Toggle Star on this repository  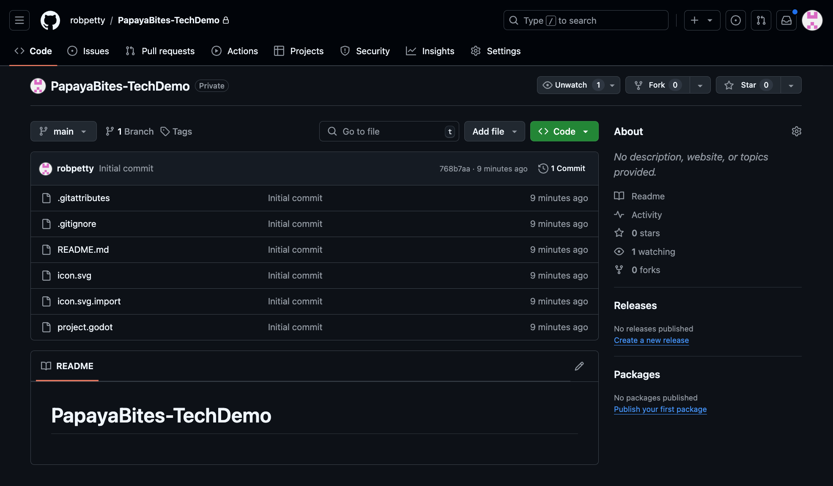click(x=748, y=85)
